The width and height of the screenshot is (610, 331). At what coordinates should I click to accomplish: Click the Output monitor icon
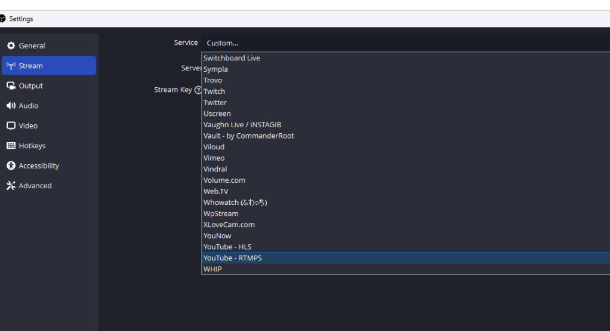pos(11,85)
